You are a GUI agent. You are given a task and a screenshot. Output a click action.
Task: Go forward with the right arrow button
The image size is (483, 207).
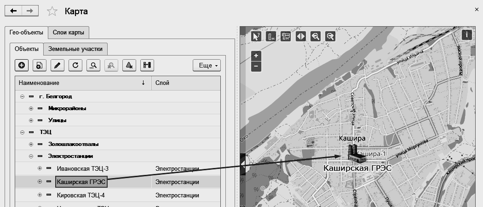(x=30, y=11)
